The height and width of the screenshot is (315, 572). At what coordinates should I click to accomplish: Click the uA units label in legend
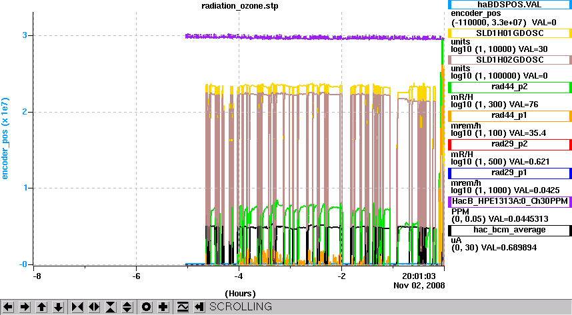pyautogui.click(x=456, y=240)
